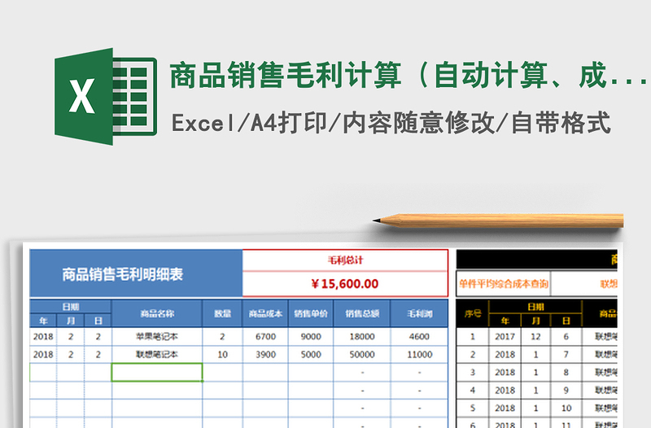
Task: Select day 7 in black table row 2
Action: pos(566,355)
